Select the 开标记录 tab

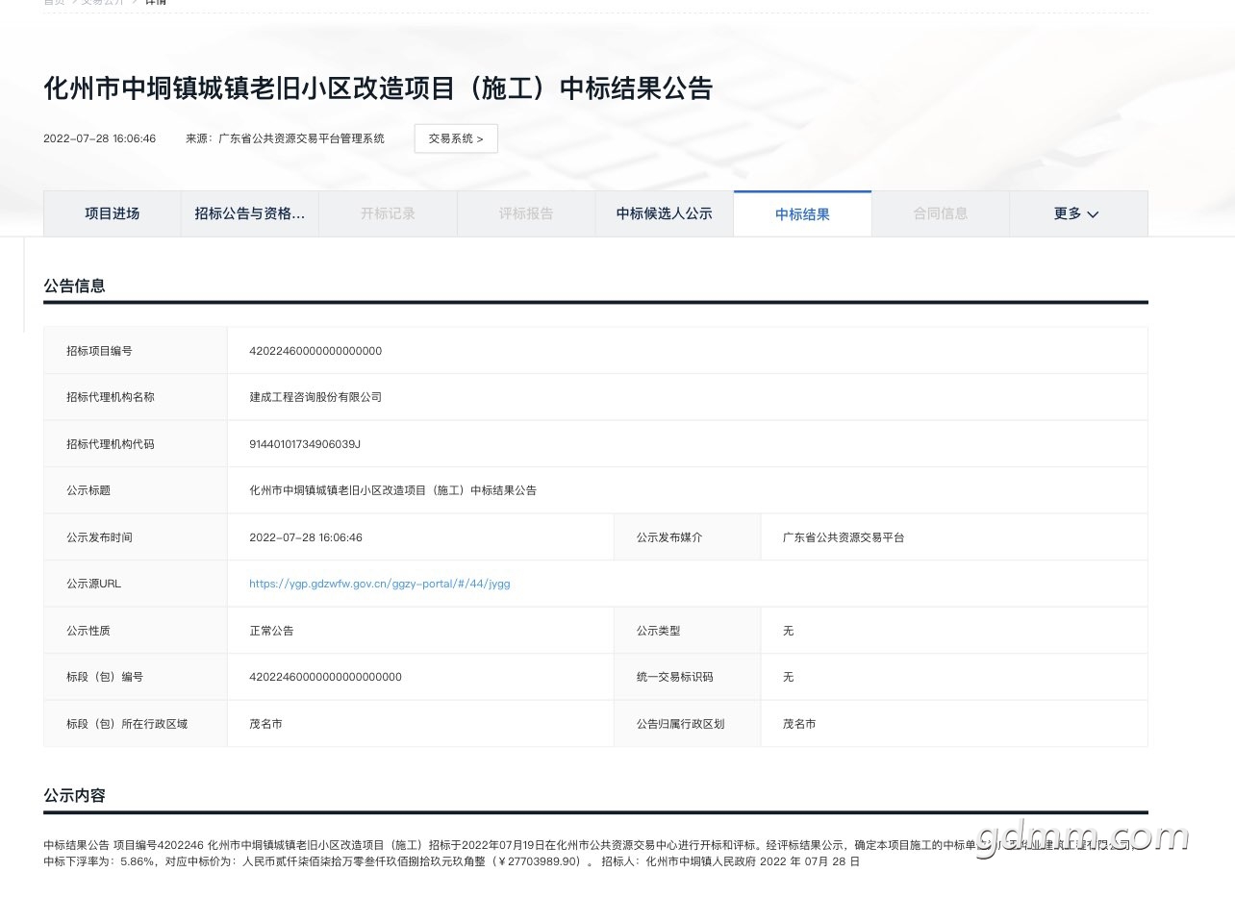tap(388, 213)
